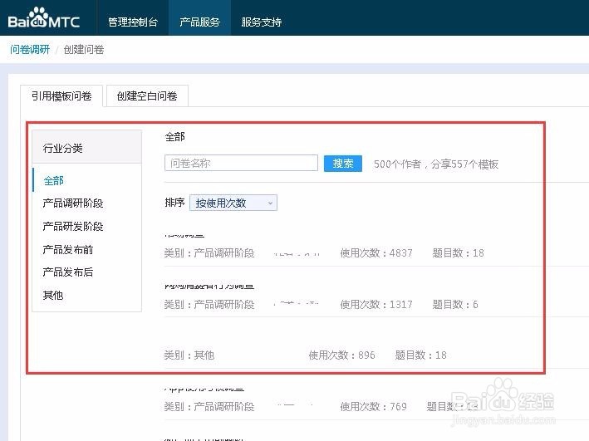Go to 问卷调研 breadcrumb link
Image resolution: width=589 pixels, height=441 pixels.
[x=30, y=49]
